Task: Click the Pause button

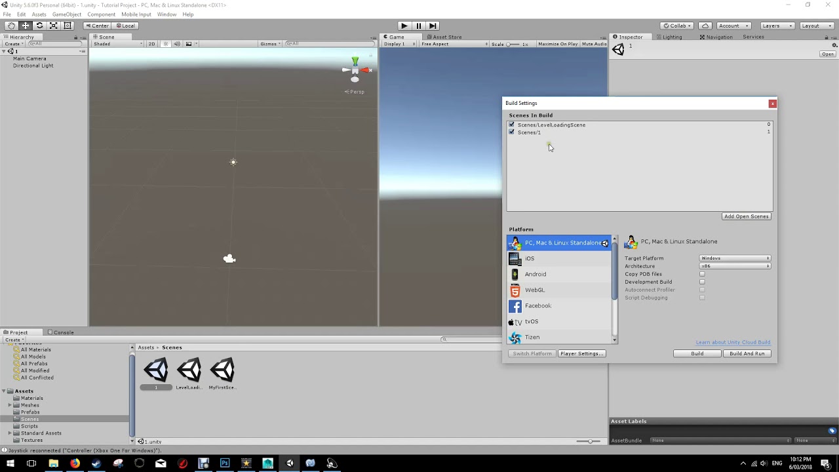Action: click(x=418, y=26)
